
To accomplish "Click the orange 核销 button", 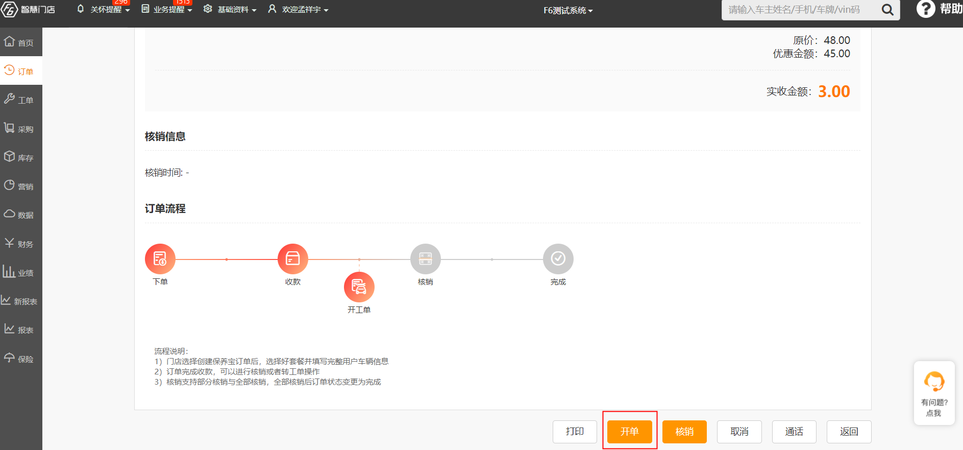I will pos(684,432).
